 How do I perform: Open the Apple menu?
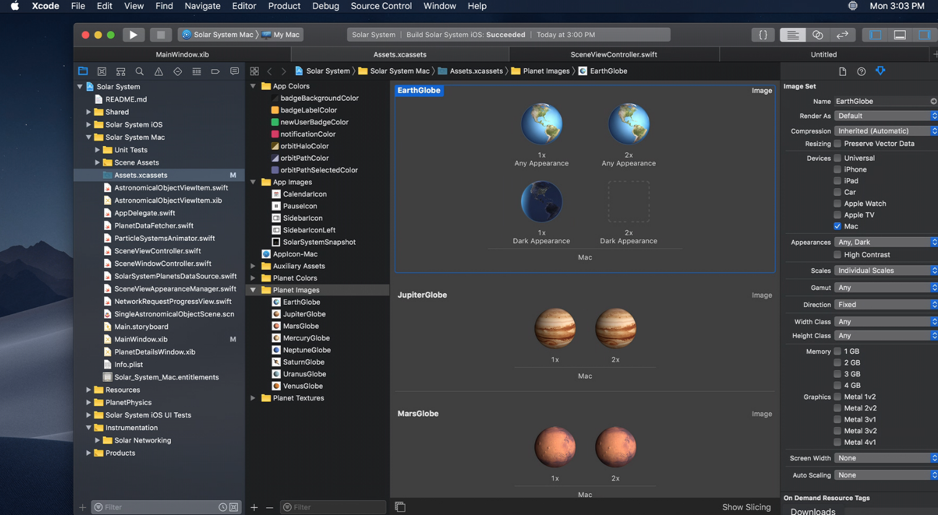pos(15,6)
